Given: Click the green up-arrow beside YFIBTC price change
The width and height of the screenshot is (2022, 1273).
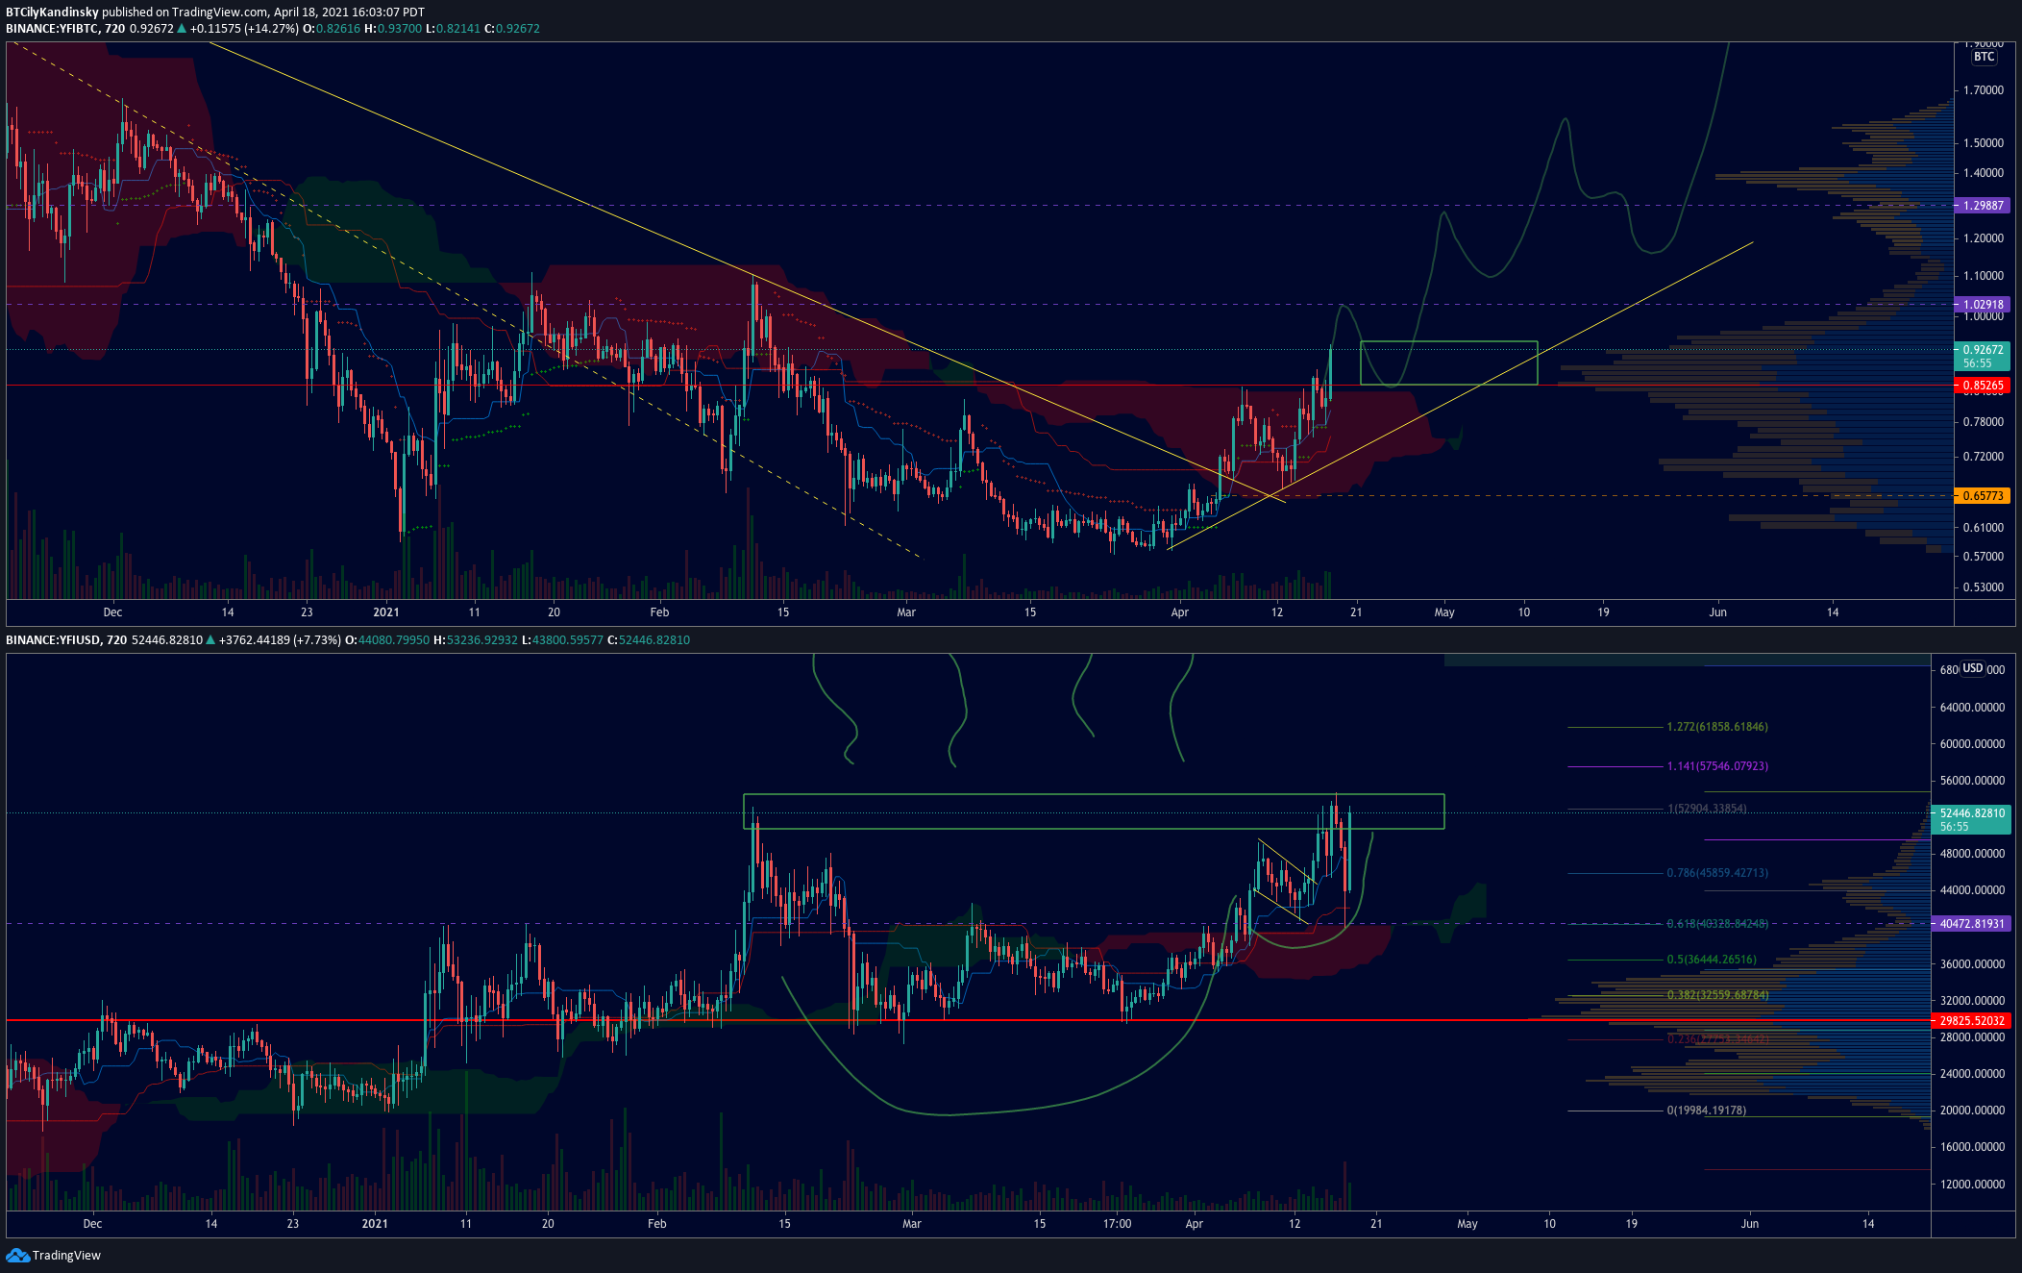Looking at the screenshot, I should point(183,29).
